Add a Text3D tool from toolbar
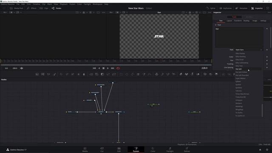Screen dimensions: 272x153 pyautogui.click(x=192, y=74)
